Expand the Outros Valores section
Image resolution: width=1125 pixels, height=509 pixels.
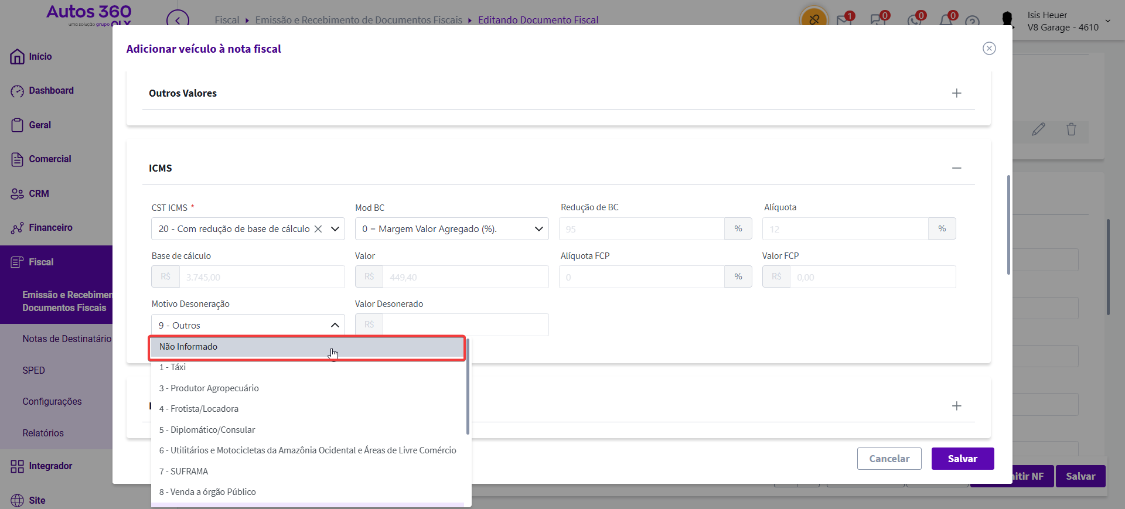point(956,93)
